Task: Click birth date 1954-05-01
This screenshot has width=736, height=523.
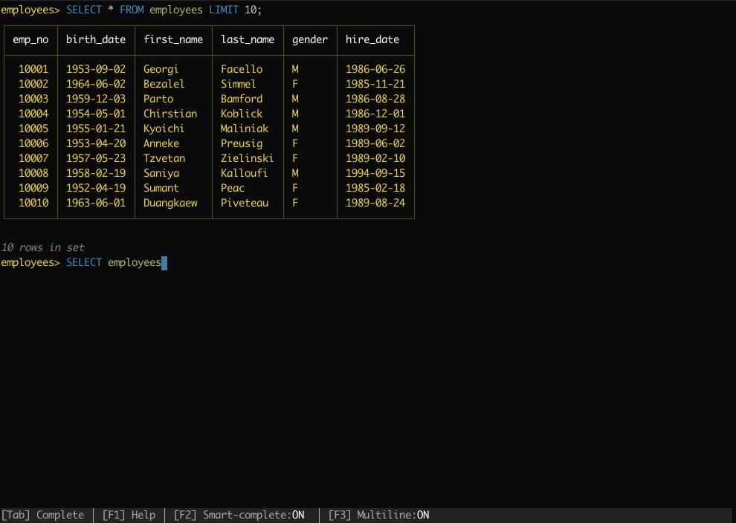Action: coord(96,114)
